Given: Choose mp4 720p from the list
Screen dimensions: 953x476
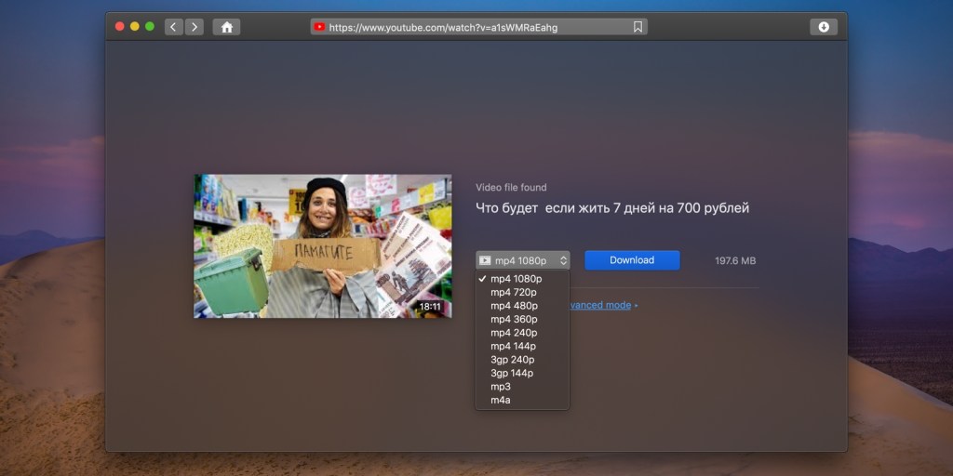Looking at the screenshot, I should coord(513,292).
